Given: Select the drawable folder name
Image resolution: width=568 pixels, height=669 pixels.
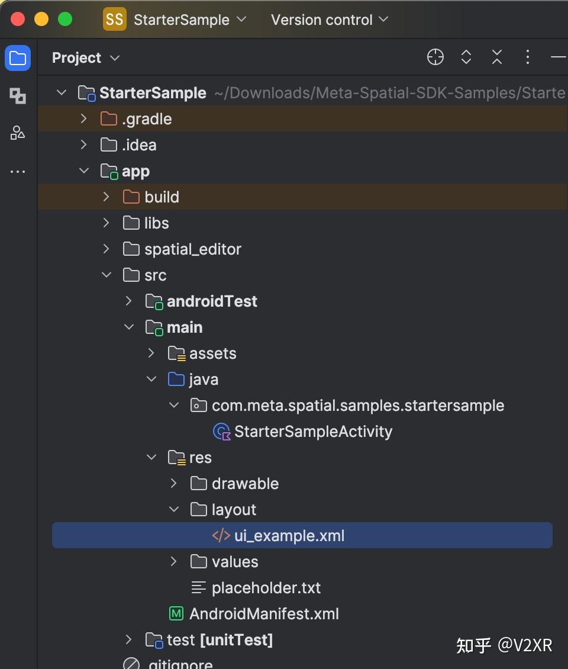Looking at the screenshot, I should [x=245, y=484].
